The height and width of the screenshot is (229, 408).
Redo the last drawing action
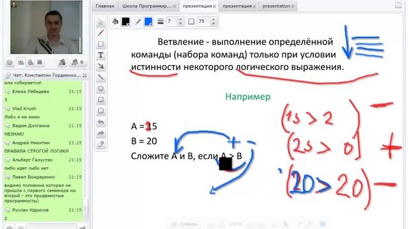(101, 133)
